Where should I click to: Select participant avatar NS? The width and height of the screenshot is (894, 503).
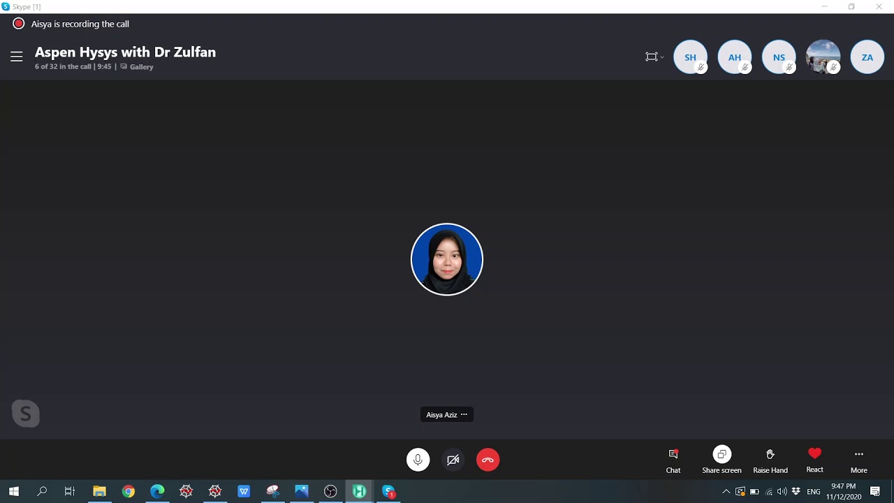(x=779, y=57)
